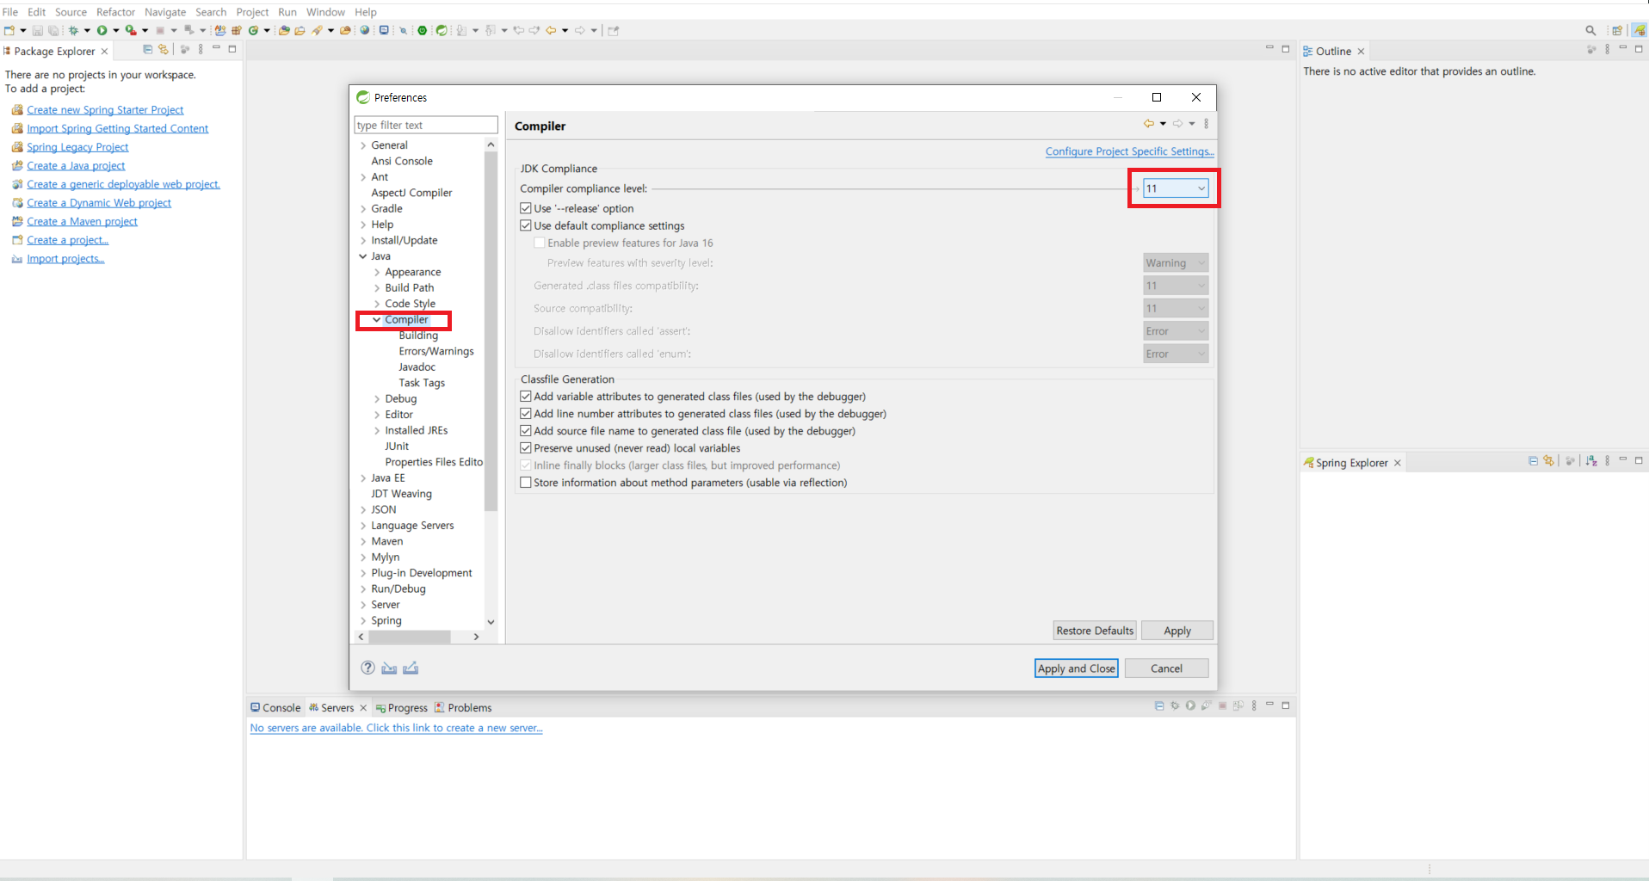Collapse the Compiler tree node
Screen dimensions: 1649x881
tap(377, 320)
